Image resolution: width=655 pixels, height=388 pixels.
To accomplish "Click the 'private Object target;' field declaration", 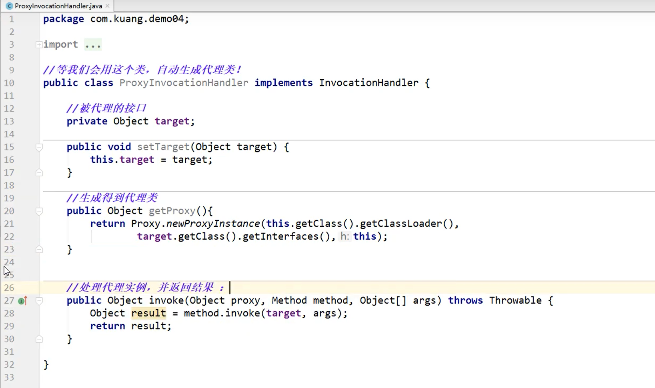I will 130,121.
